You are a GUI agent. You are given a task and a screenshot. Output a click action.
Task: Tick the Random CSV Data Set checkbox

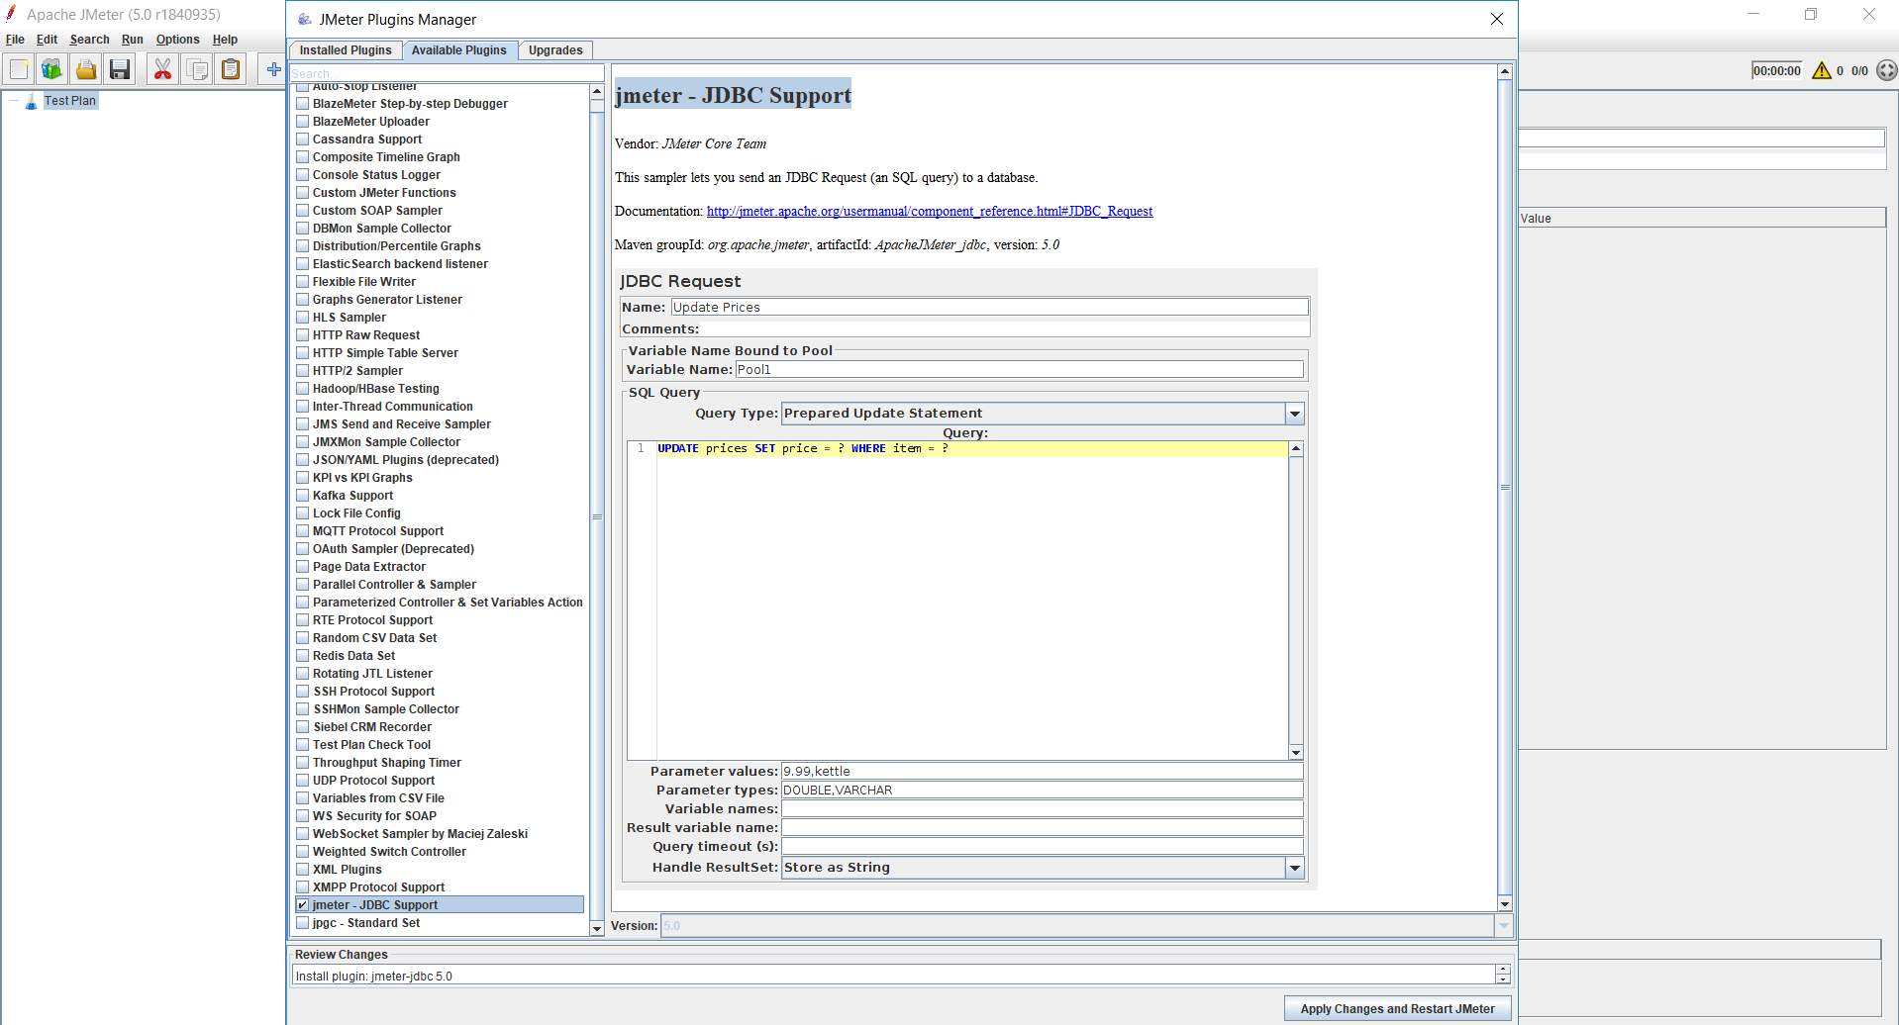coord(303,638)
